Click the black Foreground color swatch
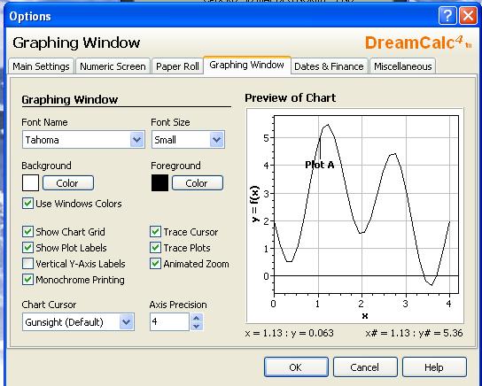 [x=159, y=183]
